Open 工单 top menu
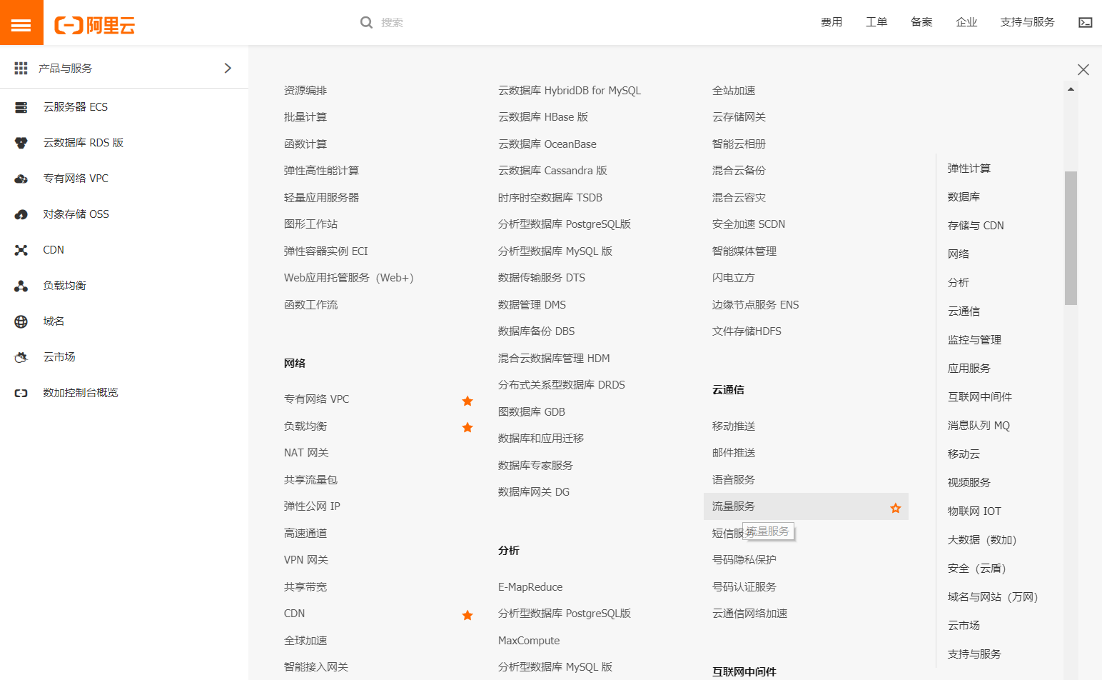1102x680 pixels. pyautogui.click(x=876, y=22)
